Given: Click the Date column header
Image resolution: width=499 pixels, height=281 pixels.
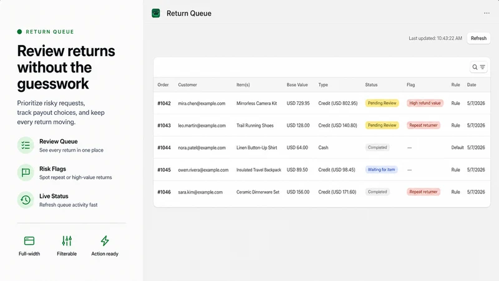Looking at the screenshot, I should (472, 85).
